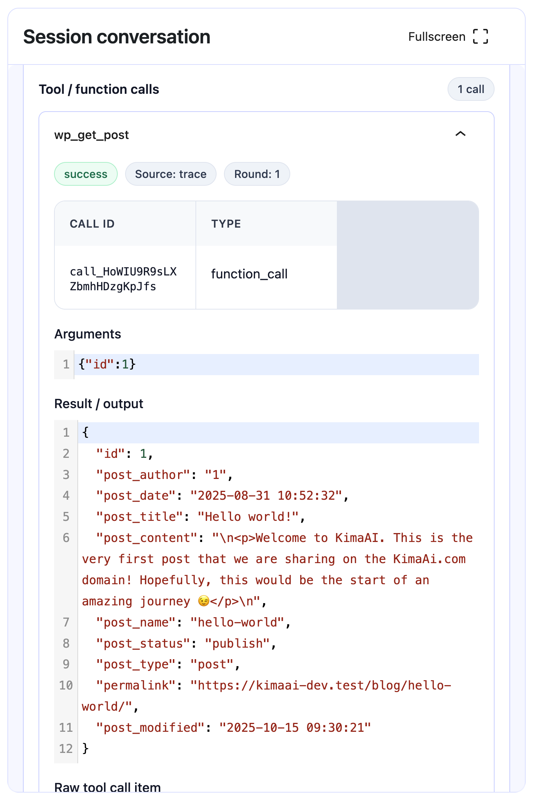The height and width of the screenshot is (800, 539).
Task: Select the post_title line in result output
Action: 200,517
